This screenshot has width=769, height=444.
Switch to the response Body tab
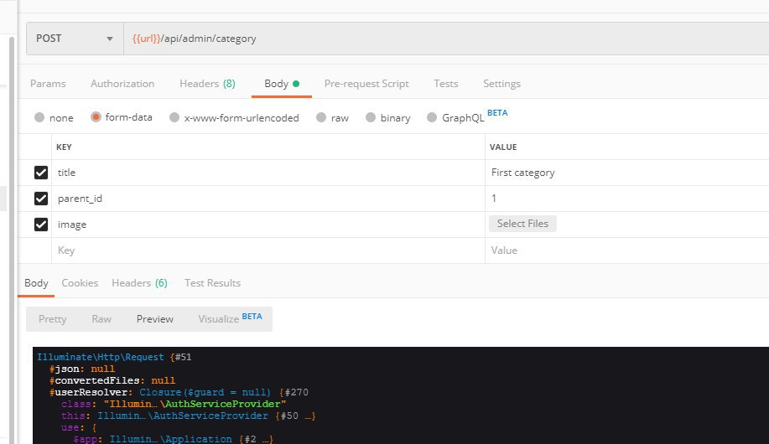pyautogui.click(x=36, y=283)
